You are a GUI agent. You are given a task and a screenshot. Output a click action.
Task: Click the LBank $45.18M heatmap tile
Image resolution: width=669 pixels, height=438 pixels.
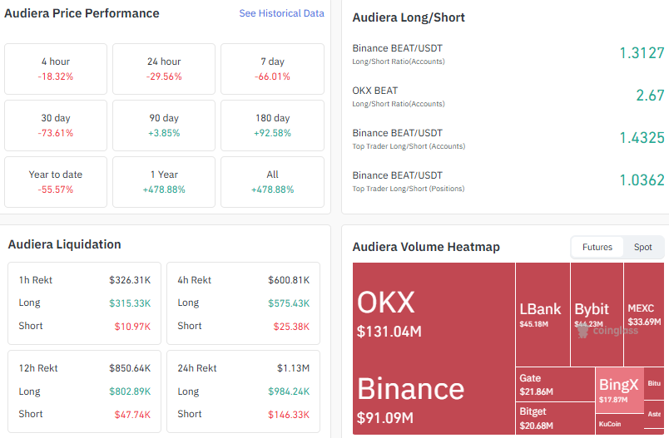tap(543, 314)
